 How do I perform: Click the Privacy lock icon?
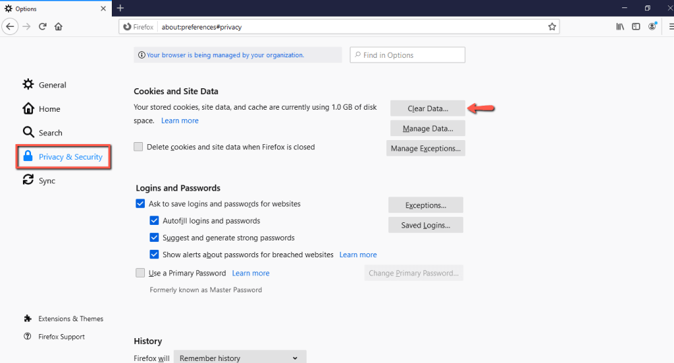[28, 156]
